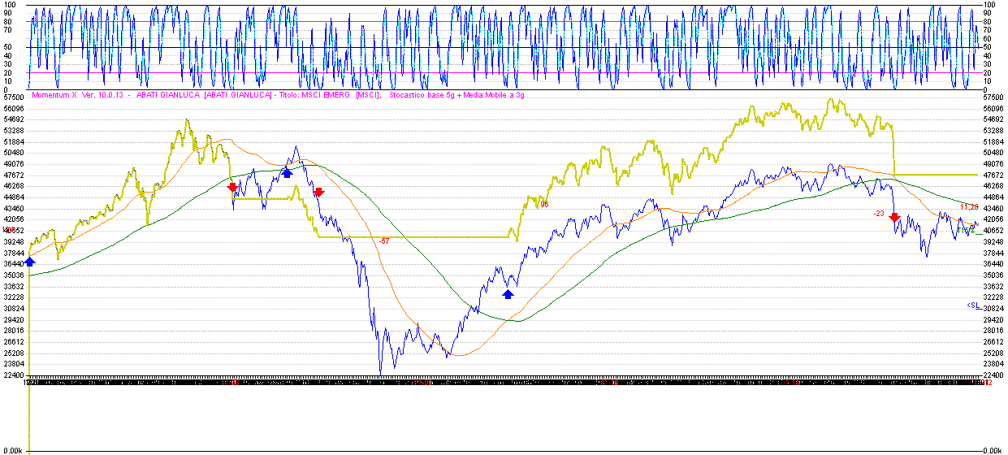Click the flat yellow equity line at far right
The image size is (1008, 455).
coord(934,175)
